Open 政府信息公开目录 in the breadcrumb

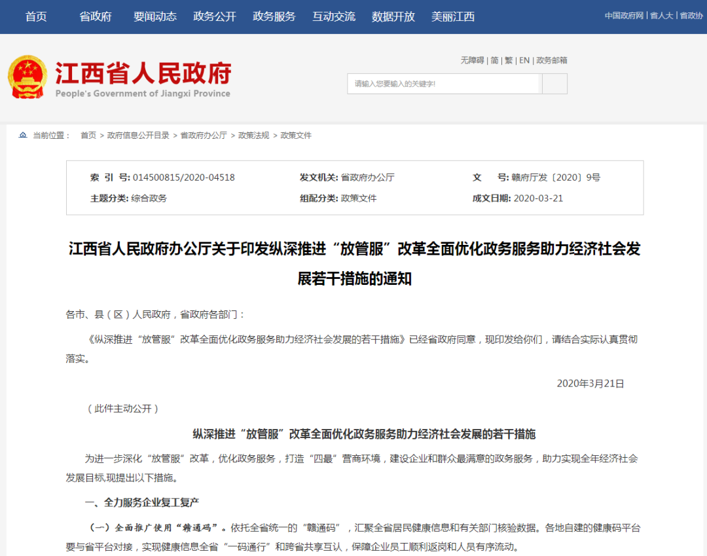138,136
